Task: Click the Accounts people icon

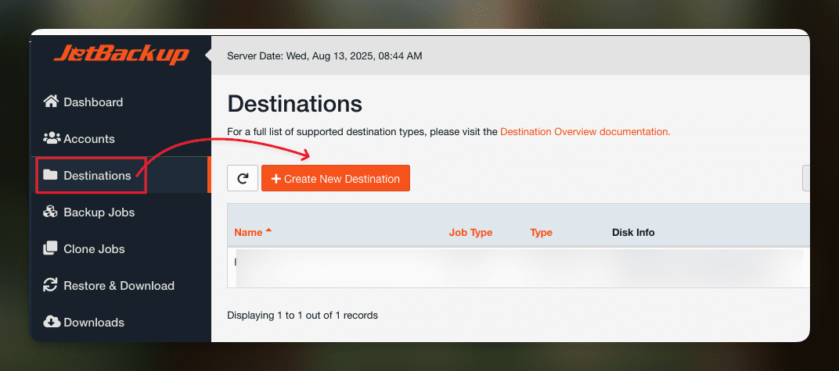Action: (x=52, y=139)
